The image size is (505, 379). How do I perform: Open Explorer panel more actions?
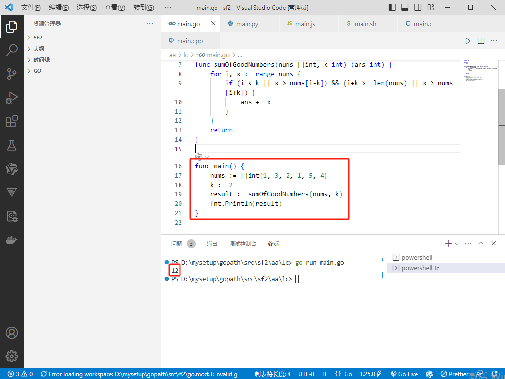(x=150, y=24)
